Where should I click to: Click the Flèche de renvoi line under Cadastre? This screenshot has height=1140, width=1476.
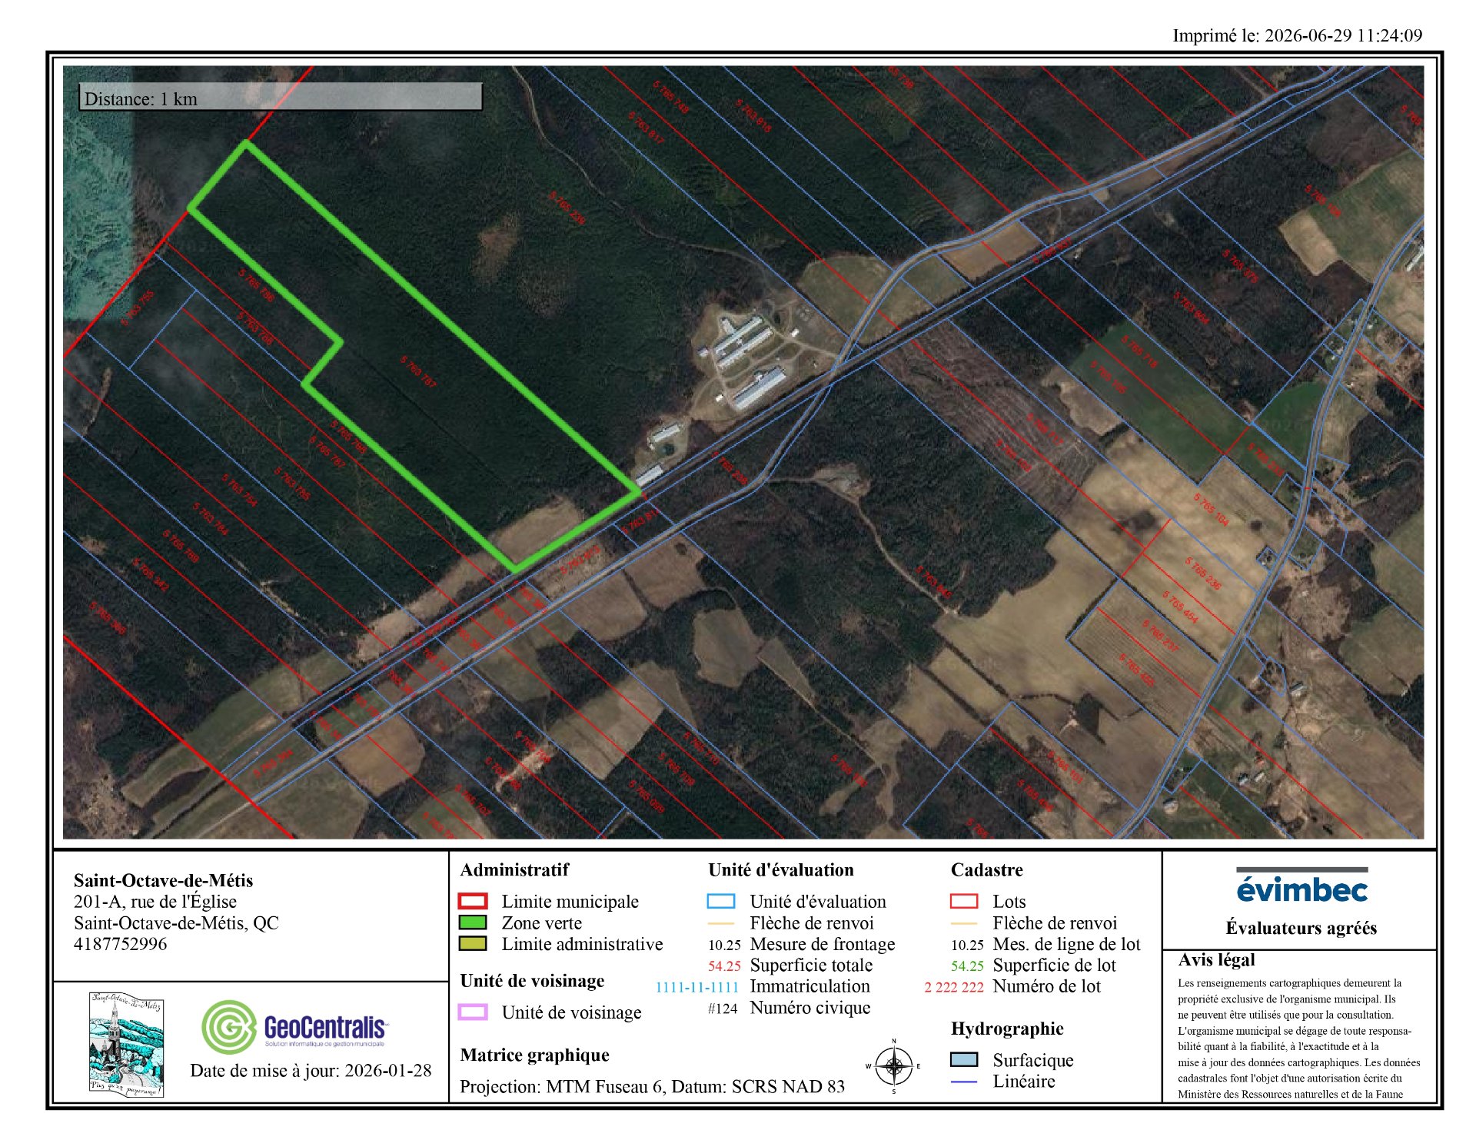click(964, 923)
